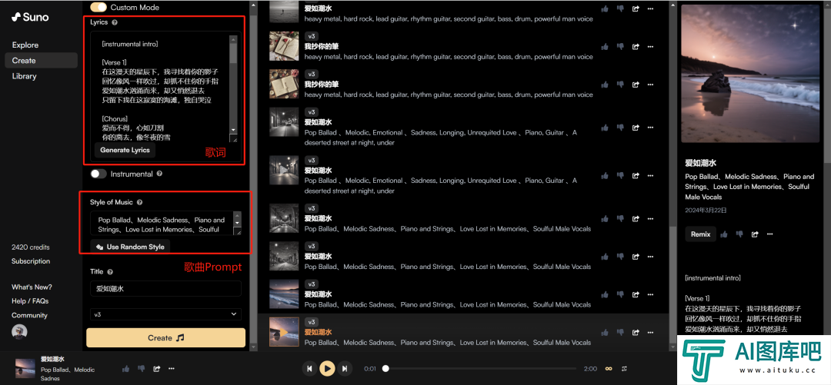Screen dimensions: 831x385
Task: Dislike the highlighted currently playing song row
Action: click(621, 333)
